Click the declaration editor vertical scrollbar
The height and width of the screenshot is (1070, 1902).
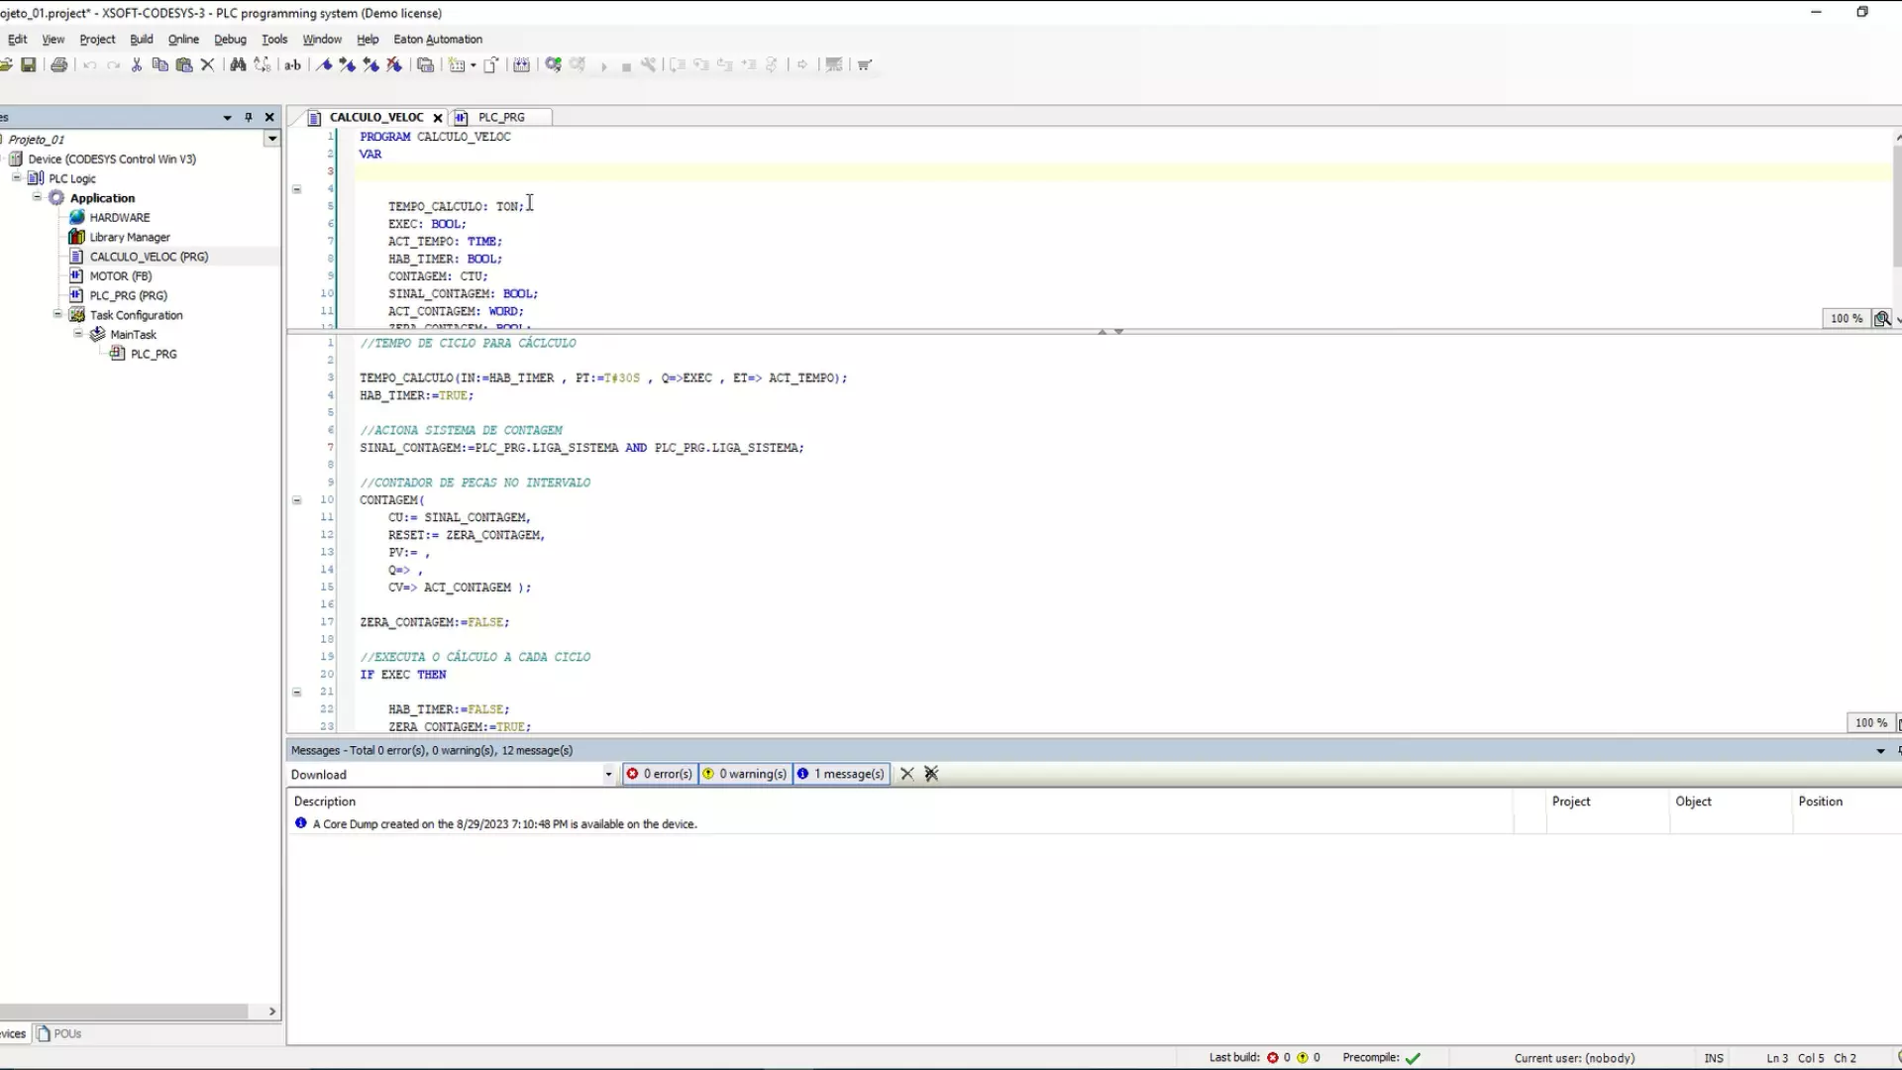coord(1897,205)
